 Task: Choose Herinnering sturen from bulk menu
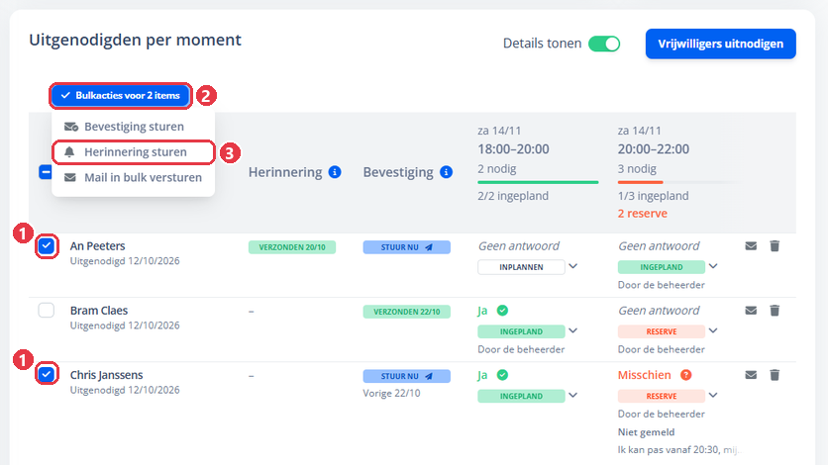pyautogui.click(x=133, y=151)
